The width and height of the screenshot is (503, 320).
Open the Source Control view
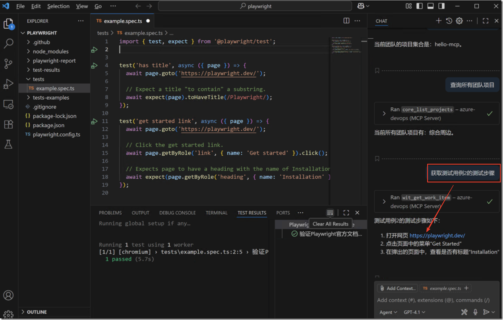click(9, 64)
